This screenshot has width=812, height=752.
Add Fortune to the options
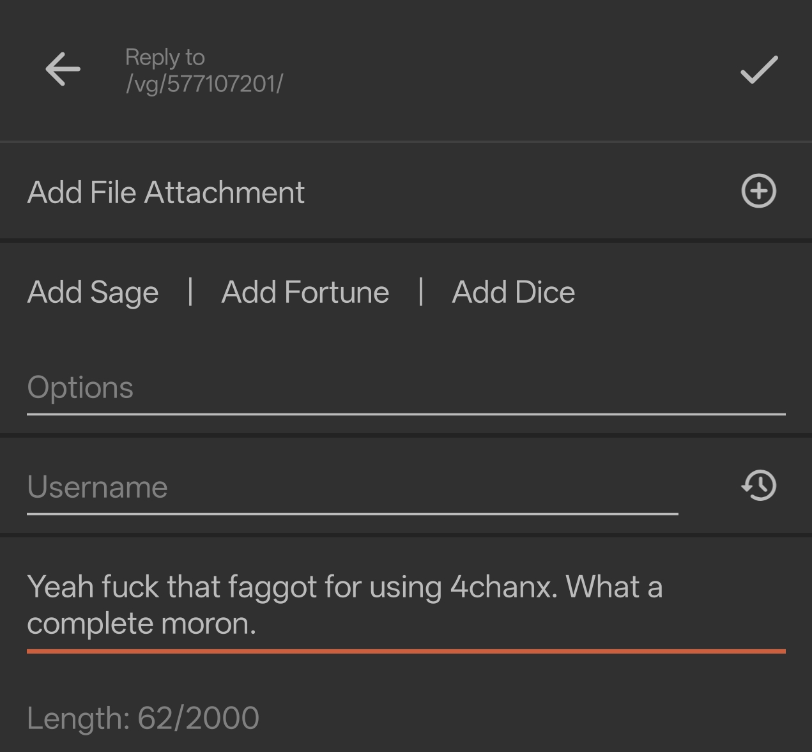point(305,292)
